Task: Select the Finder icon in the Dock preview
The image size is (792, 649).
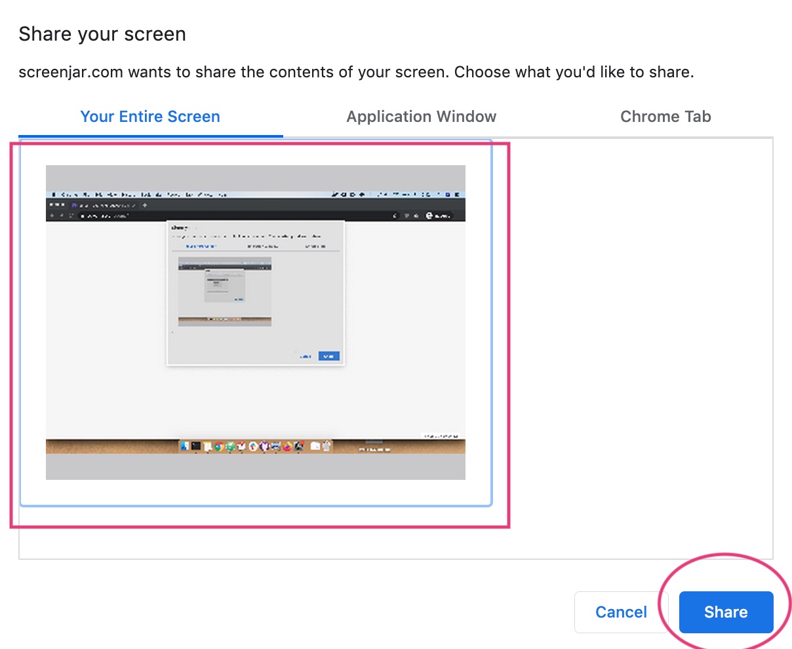Action: [184, 448]
